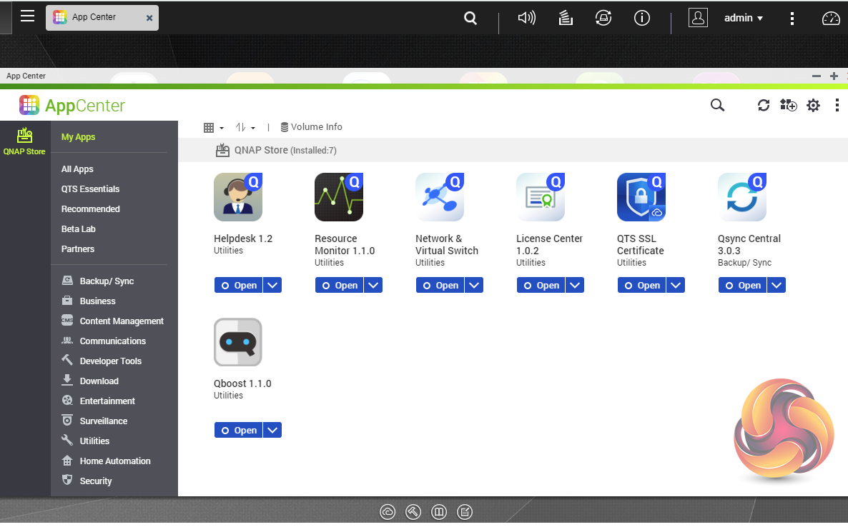Click the Resource Monitor app icon
Viewport: 848px width, 527px height.
(339, 197)
